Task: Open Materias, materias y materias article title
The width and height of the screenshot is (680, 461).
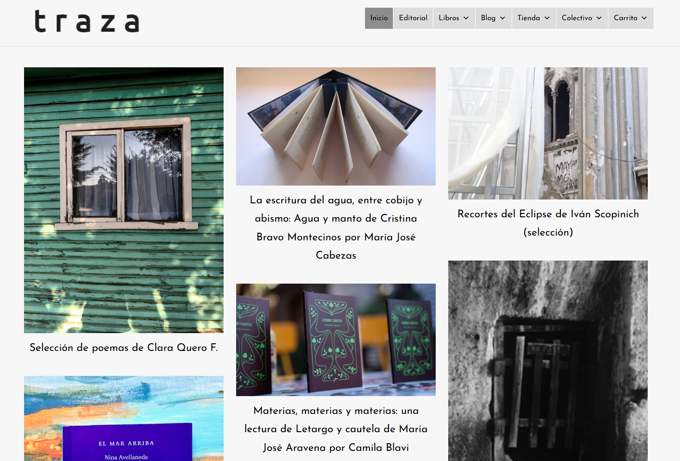Action: pyautogui.click(x=336, y=429)
